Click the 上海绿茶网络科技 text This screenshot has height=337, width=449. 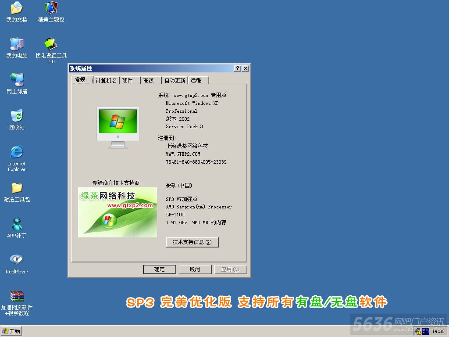tap(187, 146)
